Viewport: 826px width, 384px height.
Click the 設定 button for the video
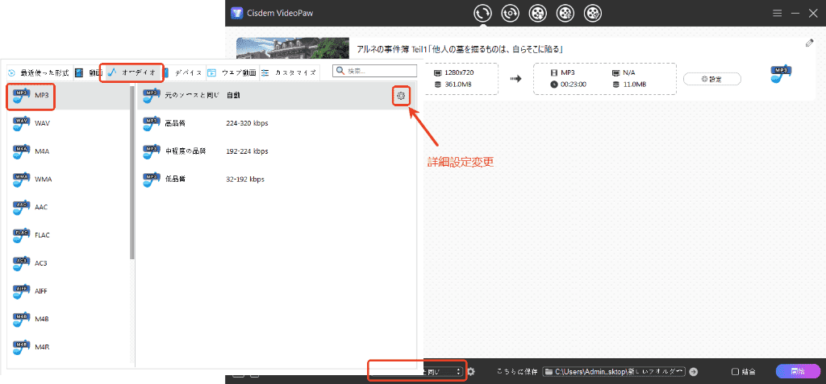tap(711, 79)
